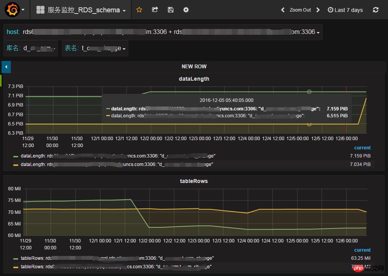Open the Grafana logo main menu
The height and width of the screenshot is (276, 388).
tap(12, 10)
